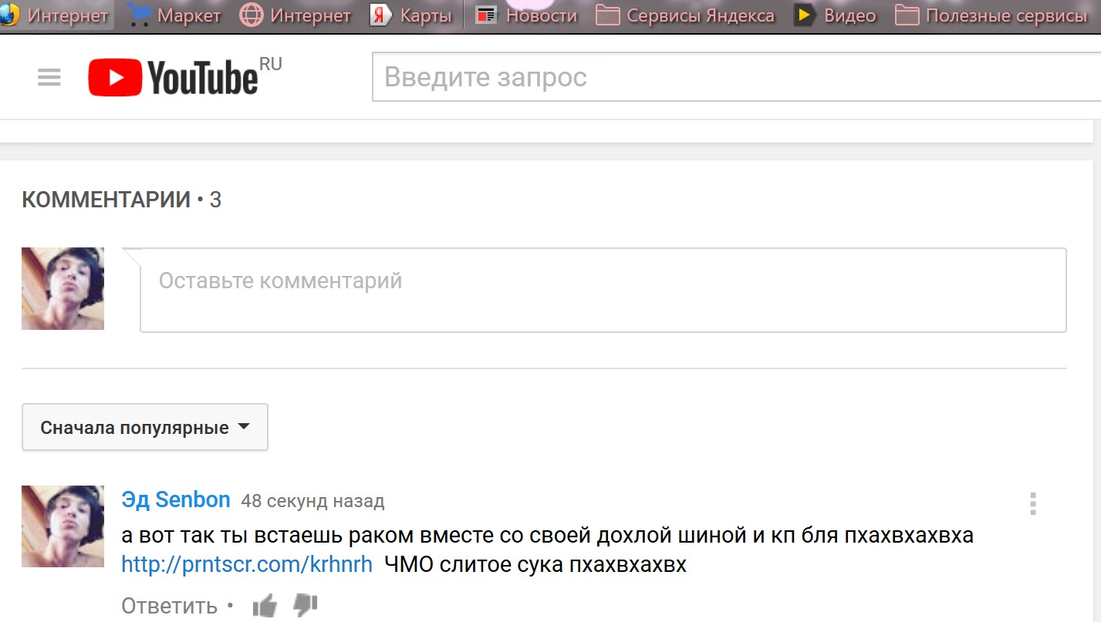The image size is (1101, 622).
Task: Open the Сначала популярные sort dropdown
Action: pyautogui.click(x=145, y=428)
